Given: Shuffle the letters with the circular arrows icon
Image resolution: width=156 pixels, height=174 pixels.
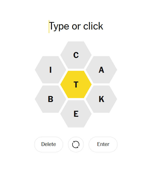Looking at the screenshot, I should 76,144.
